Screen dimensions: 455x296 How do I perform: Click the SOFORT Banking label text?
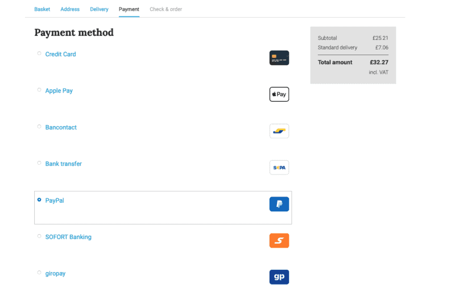coord(68,237)
